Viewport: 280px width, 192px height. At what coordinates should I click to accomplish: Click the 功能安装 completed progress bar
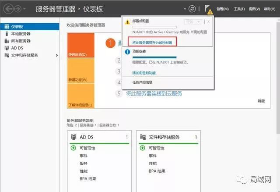coord(154,57)
